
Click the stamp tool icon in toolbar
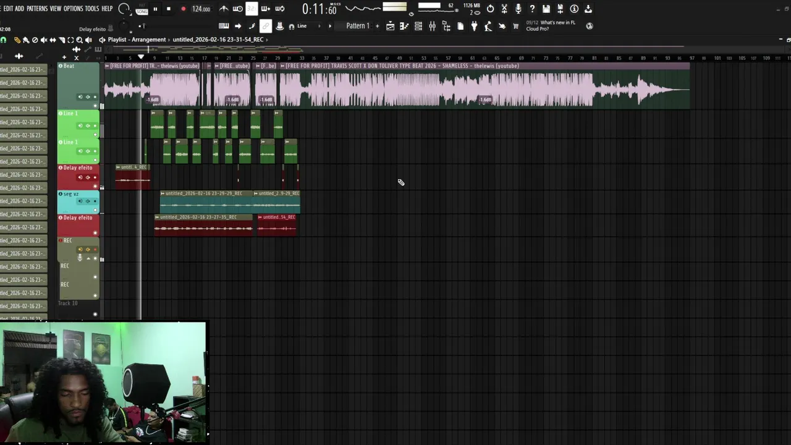(280, 26)
